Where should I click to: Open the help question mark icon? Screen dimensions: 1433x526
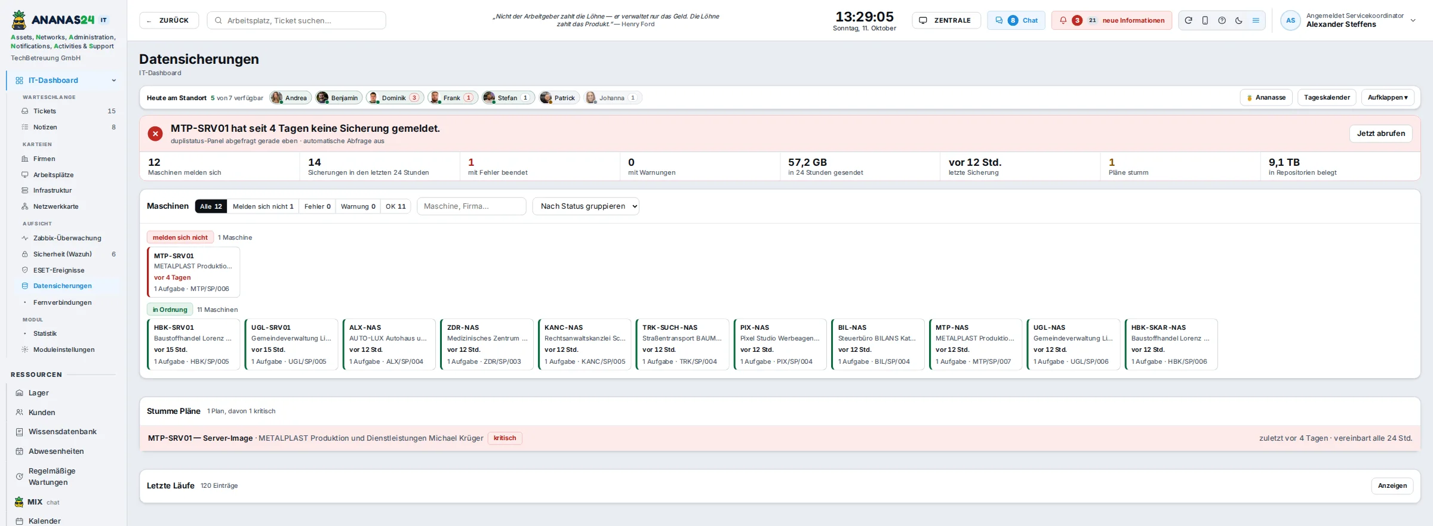[x=1222, y=20]
